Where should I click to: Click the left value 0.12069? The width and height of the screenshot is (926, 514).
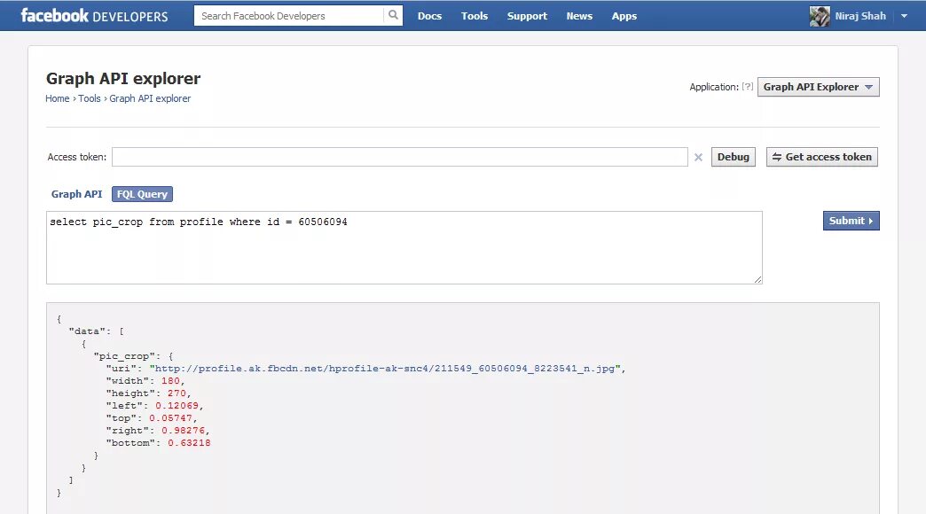pyautogui.click(x=177, y=405)
